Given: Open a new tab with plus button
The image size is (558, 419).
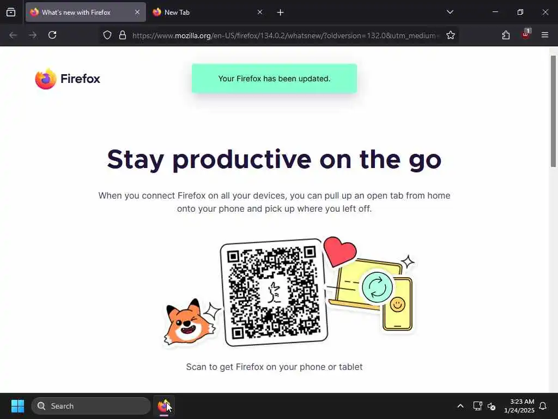Looking at the screenshot, I should click(280, 13).
